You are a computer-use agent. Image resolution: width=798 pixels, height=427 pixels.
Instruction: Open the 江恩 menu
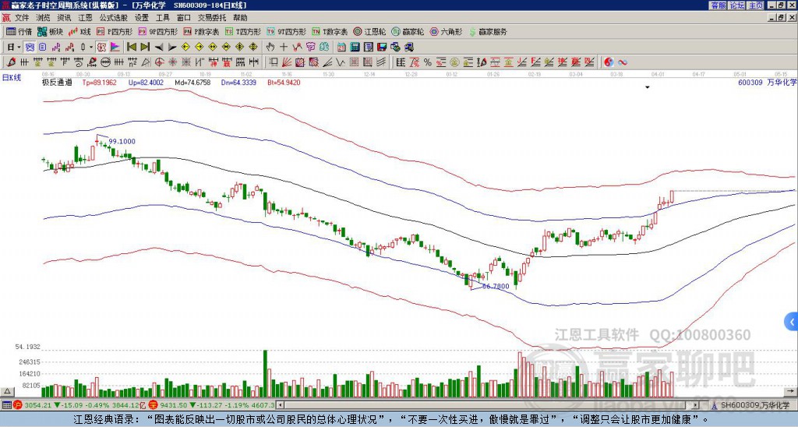tap(84, 18)
